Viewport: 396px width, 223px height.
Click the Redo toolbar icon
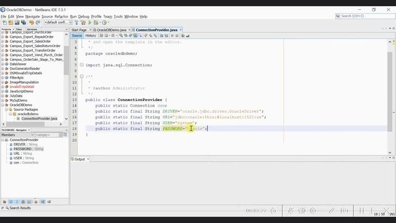[x=38, y=23]
